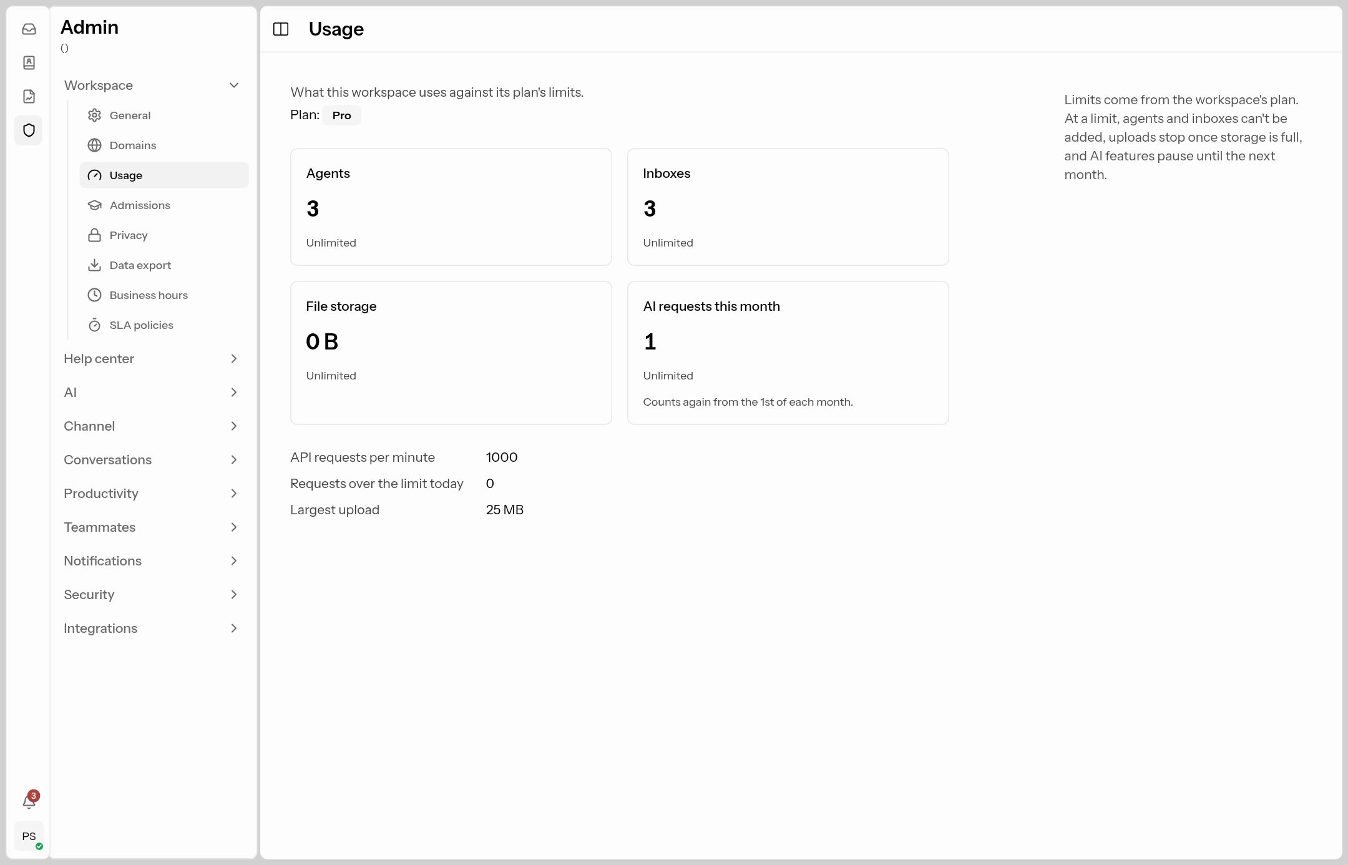Open the inbox icon in left rail

tap(29, 29)
